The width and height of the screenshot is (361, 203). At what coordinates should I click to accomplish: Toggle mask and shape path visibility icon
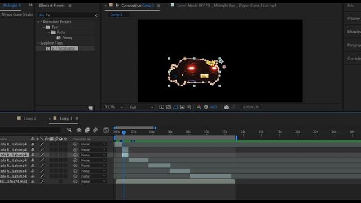tap(175, 107)
